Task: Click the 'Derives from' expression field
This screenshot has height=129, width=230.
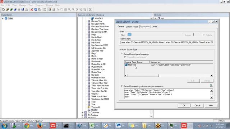Action: coord(167,42)
